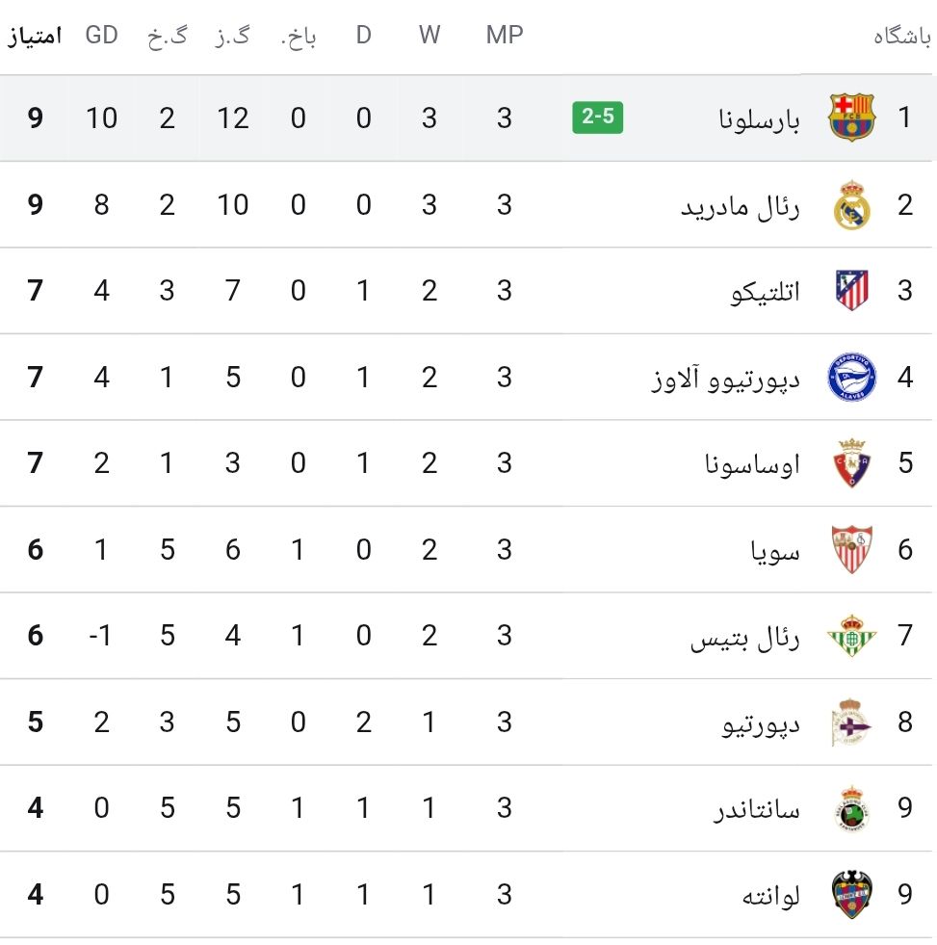
Task: Click the امتیاز points column header
Action: coord(35,37)
